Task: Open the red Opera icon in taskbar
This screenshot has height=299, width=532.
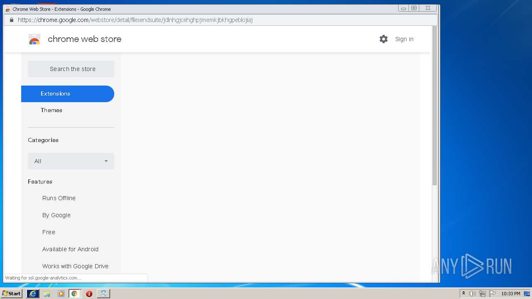Action: click(89, 294)
